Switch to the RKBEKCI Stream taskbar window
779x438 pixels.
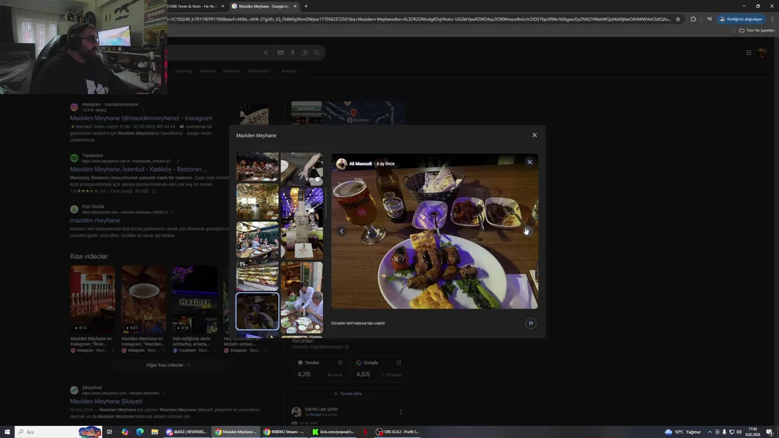point(284,432)
